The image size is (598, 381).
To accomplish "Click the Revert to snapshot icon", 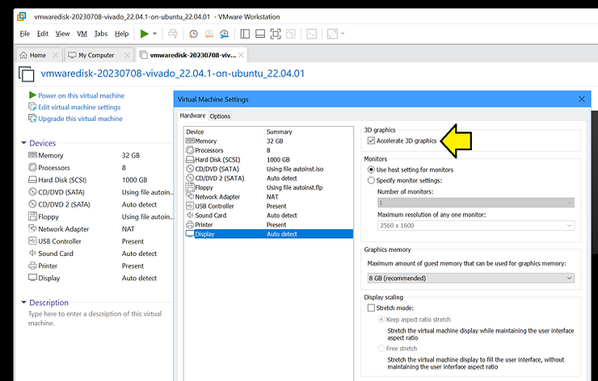I will [x=209, y=34].
